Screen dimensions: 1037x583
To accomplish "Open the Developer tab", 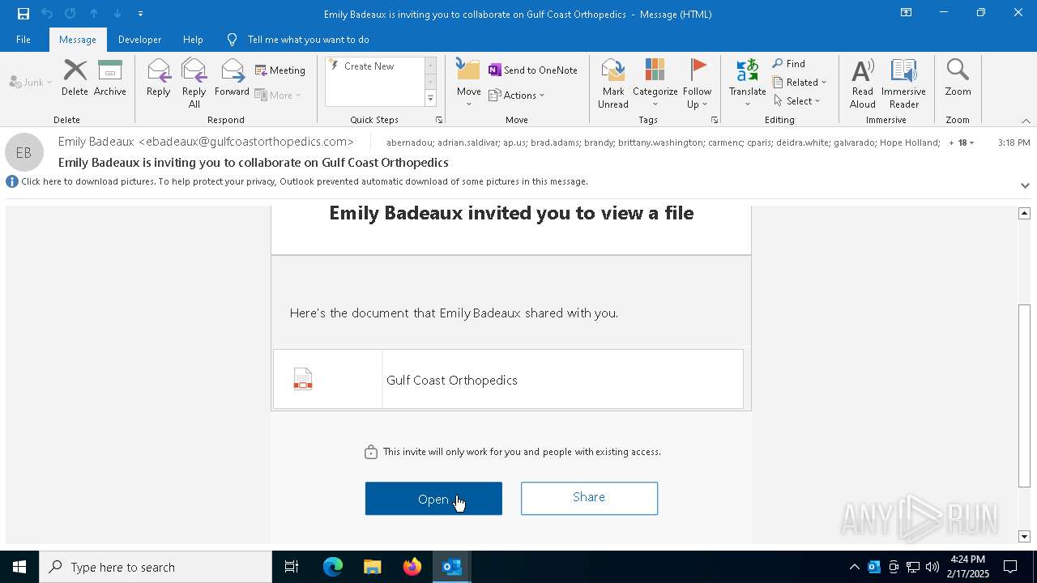I will point(139,40).
